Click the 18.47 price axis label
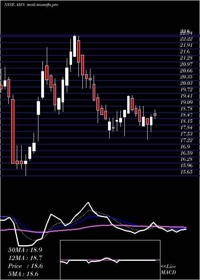200x280 pixels. click(x=186, y=115)
